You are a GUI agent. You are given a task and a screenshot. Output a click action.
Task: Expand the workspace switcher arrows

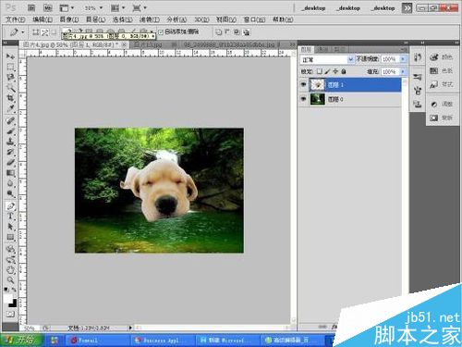click(x=407, y=8)
